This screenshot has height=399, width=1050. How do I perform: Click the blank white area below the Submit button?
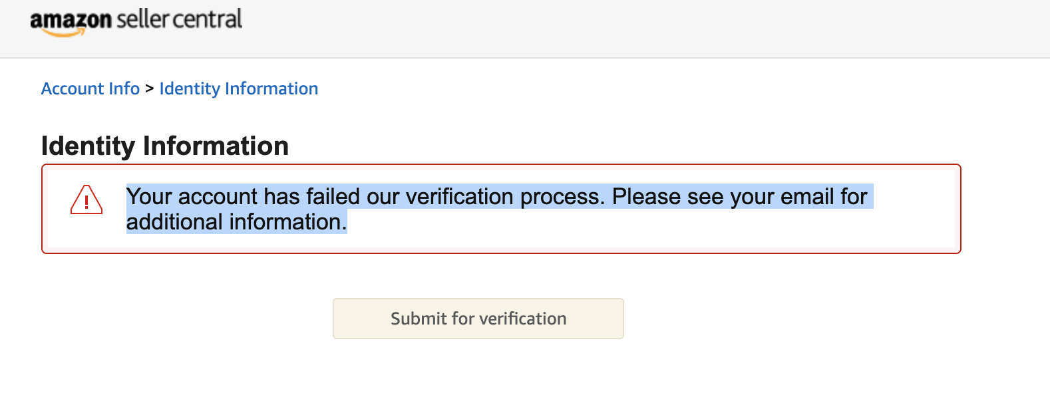[x=478, y=370]
